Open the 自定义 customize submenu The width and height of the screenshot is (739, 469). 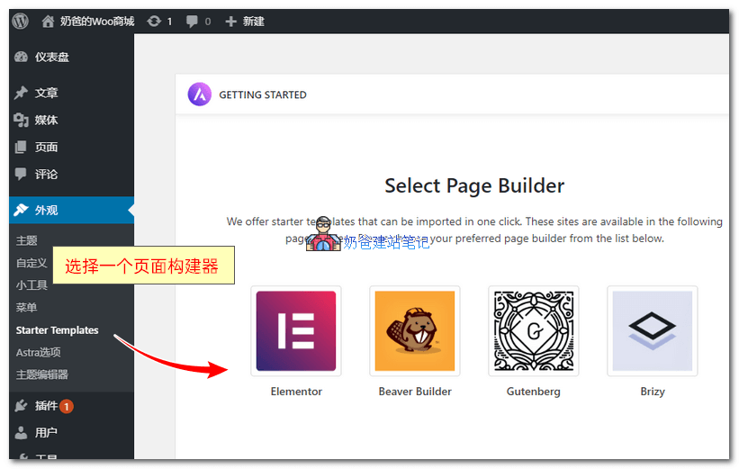(31, 263)
